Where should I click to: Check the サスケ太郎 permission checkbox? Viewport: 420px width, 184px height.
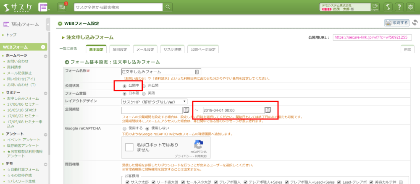(x=123, y=182)
